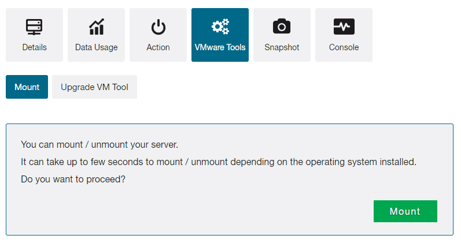Select the VMware Tools gears tab
Viewport: 461px width, 243px height.
pyautogui.click(x=220, y=35)
